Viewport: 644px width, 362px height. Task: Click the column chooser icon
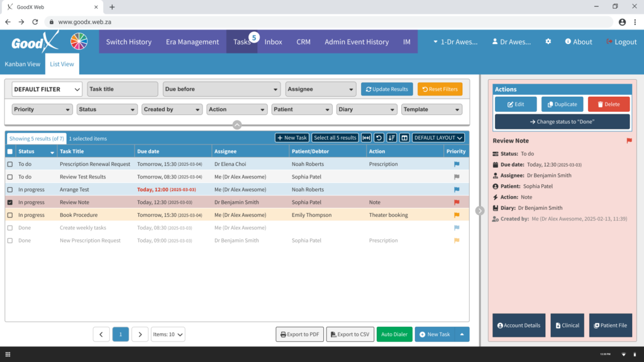pos(404,138)
